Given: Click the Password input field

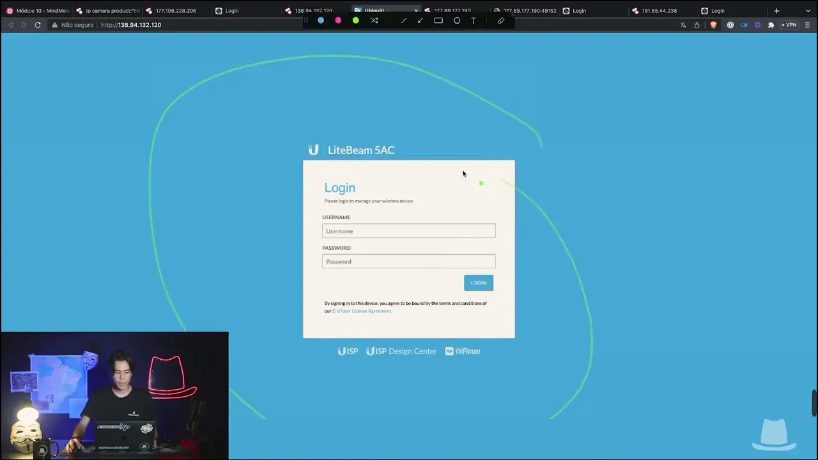Looking at the screenshot, I should 408,261.
